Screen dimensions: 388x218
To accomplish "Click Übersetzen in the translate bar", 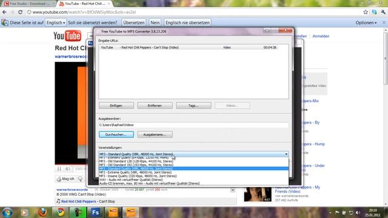I will pyautogui.click(x=133, y=22).
